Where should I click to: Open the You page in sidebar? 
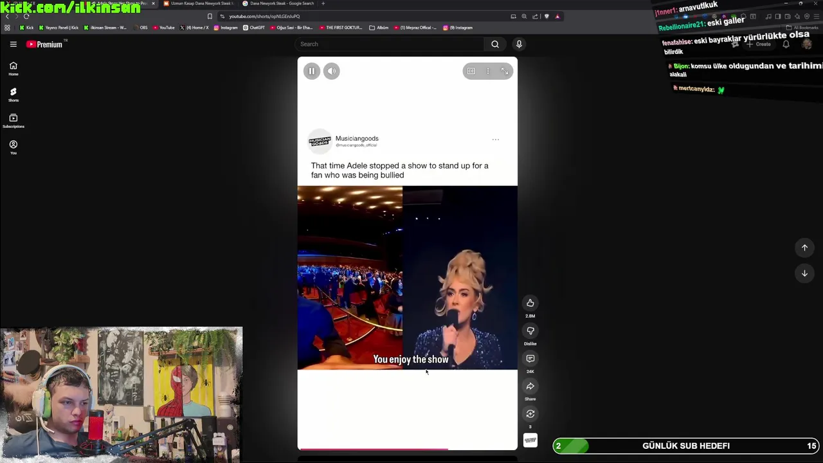coord(13,147)
